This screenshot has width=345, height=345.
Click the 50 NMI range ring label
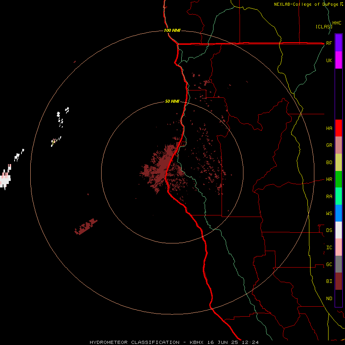[x=172, y=101]
